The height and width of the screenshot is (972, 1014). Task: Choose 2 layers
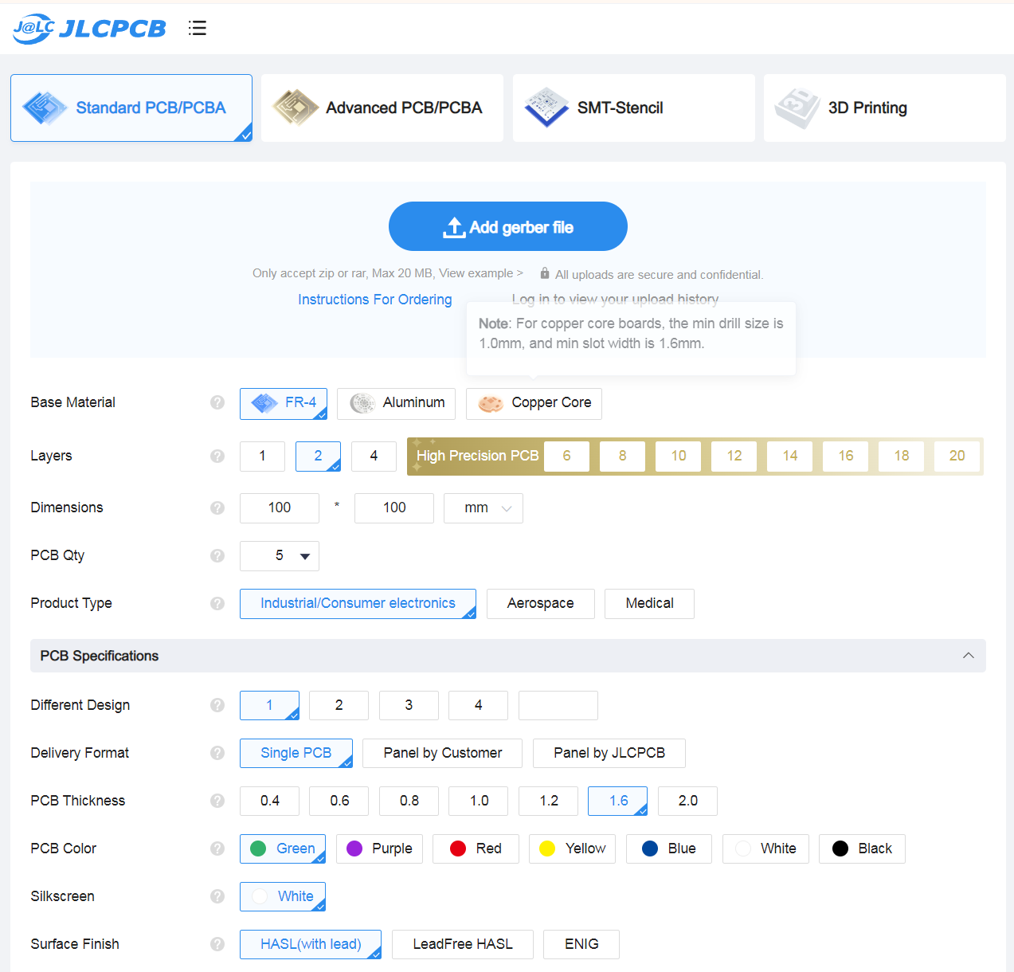point(318,457)
